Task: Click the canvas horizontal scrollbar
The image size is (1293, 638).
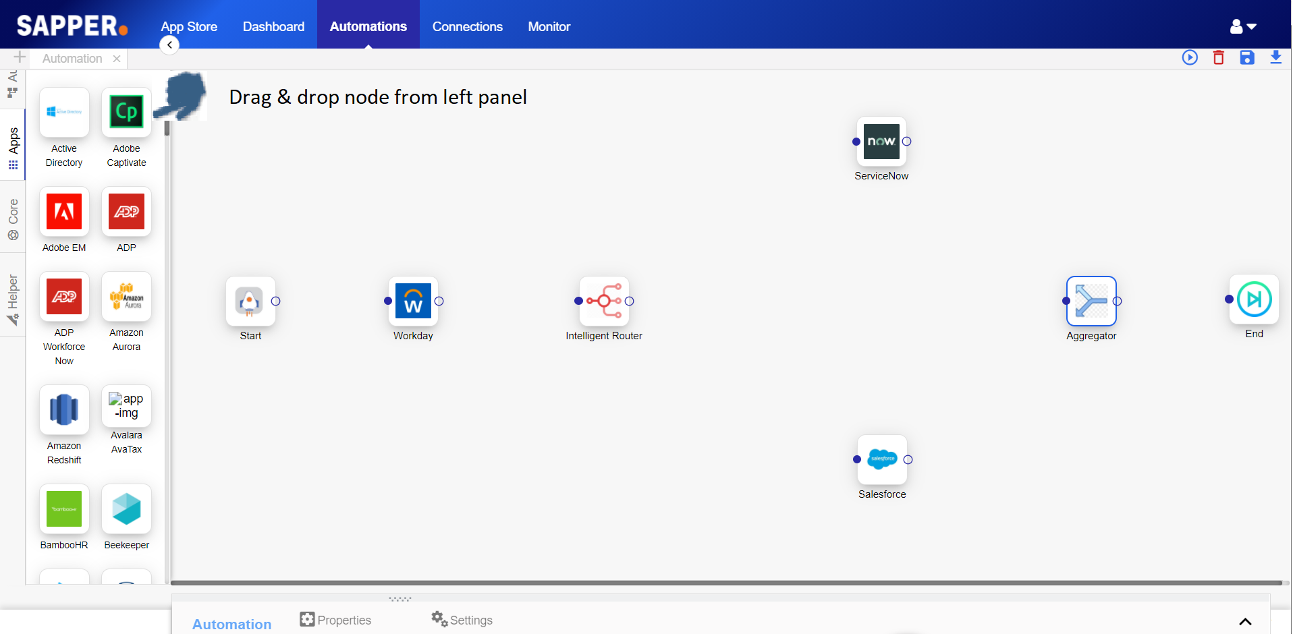Action: (x=726, y=583)
